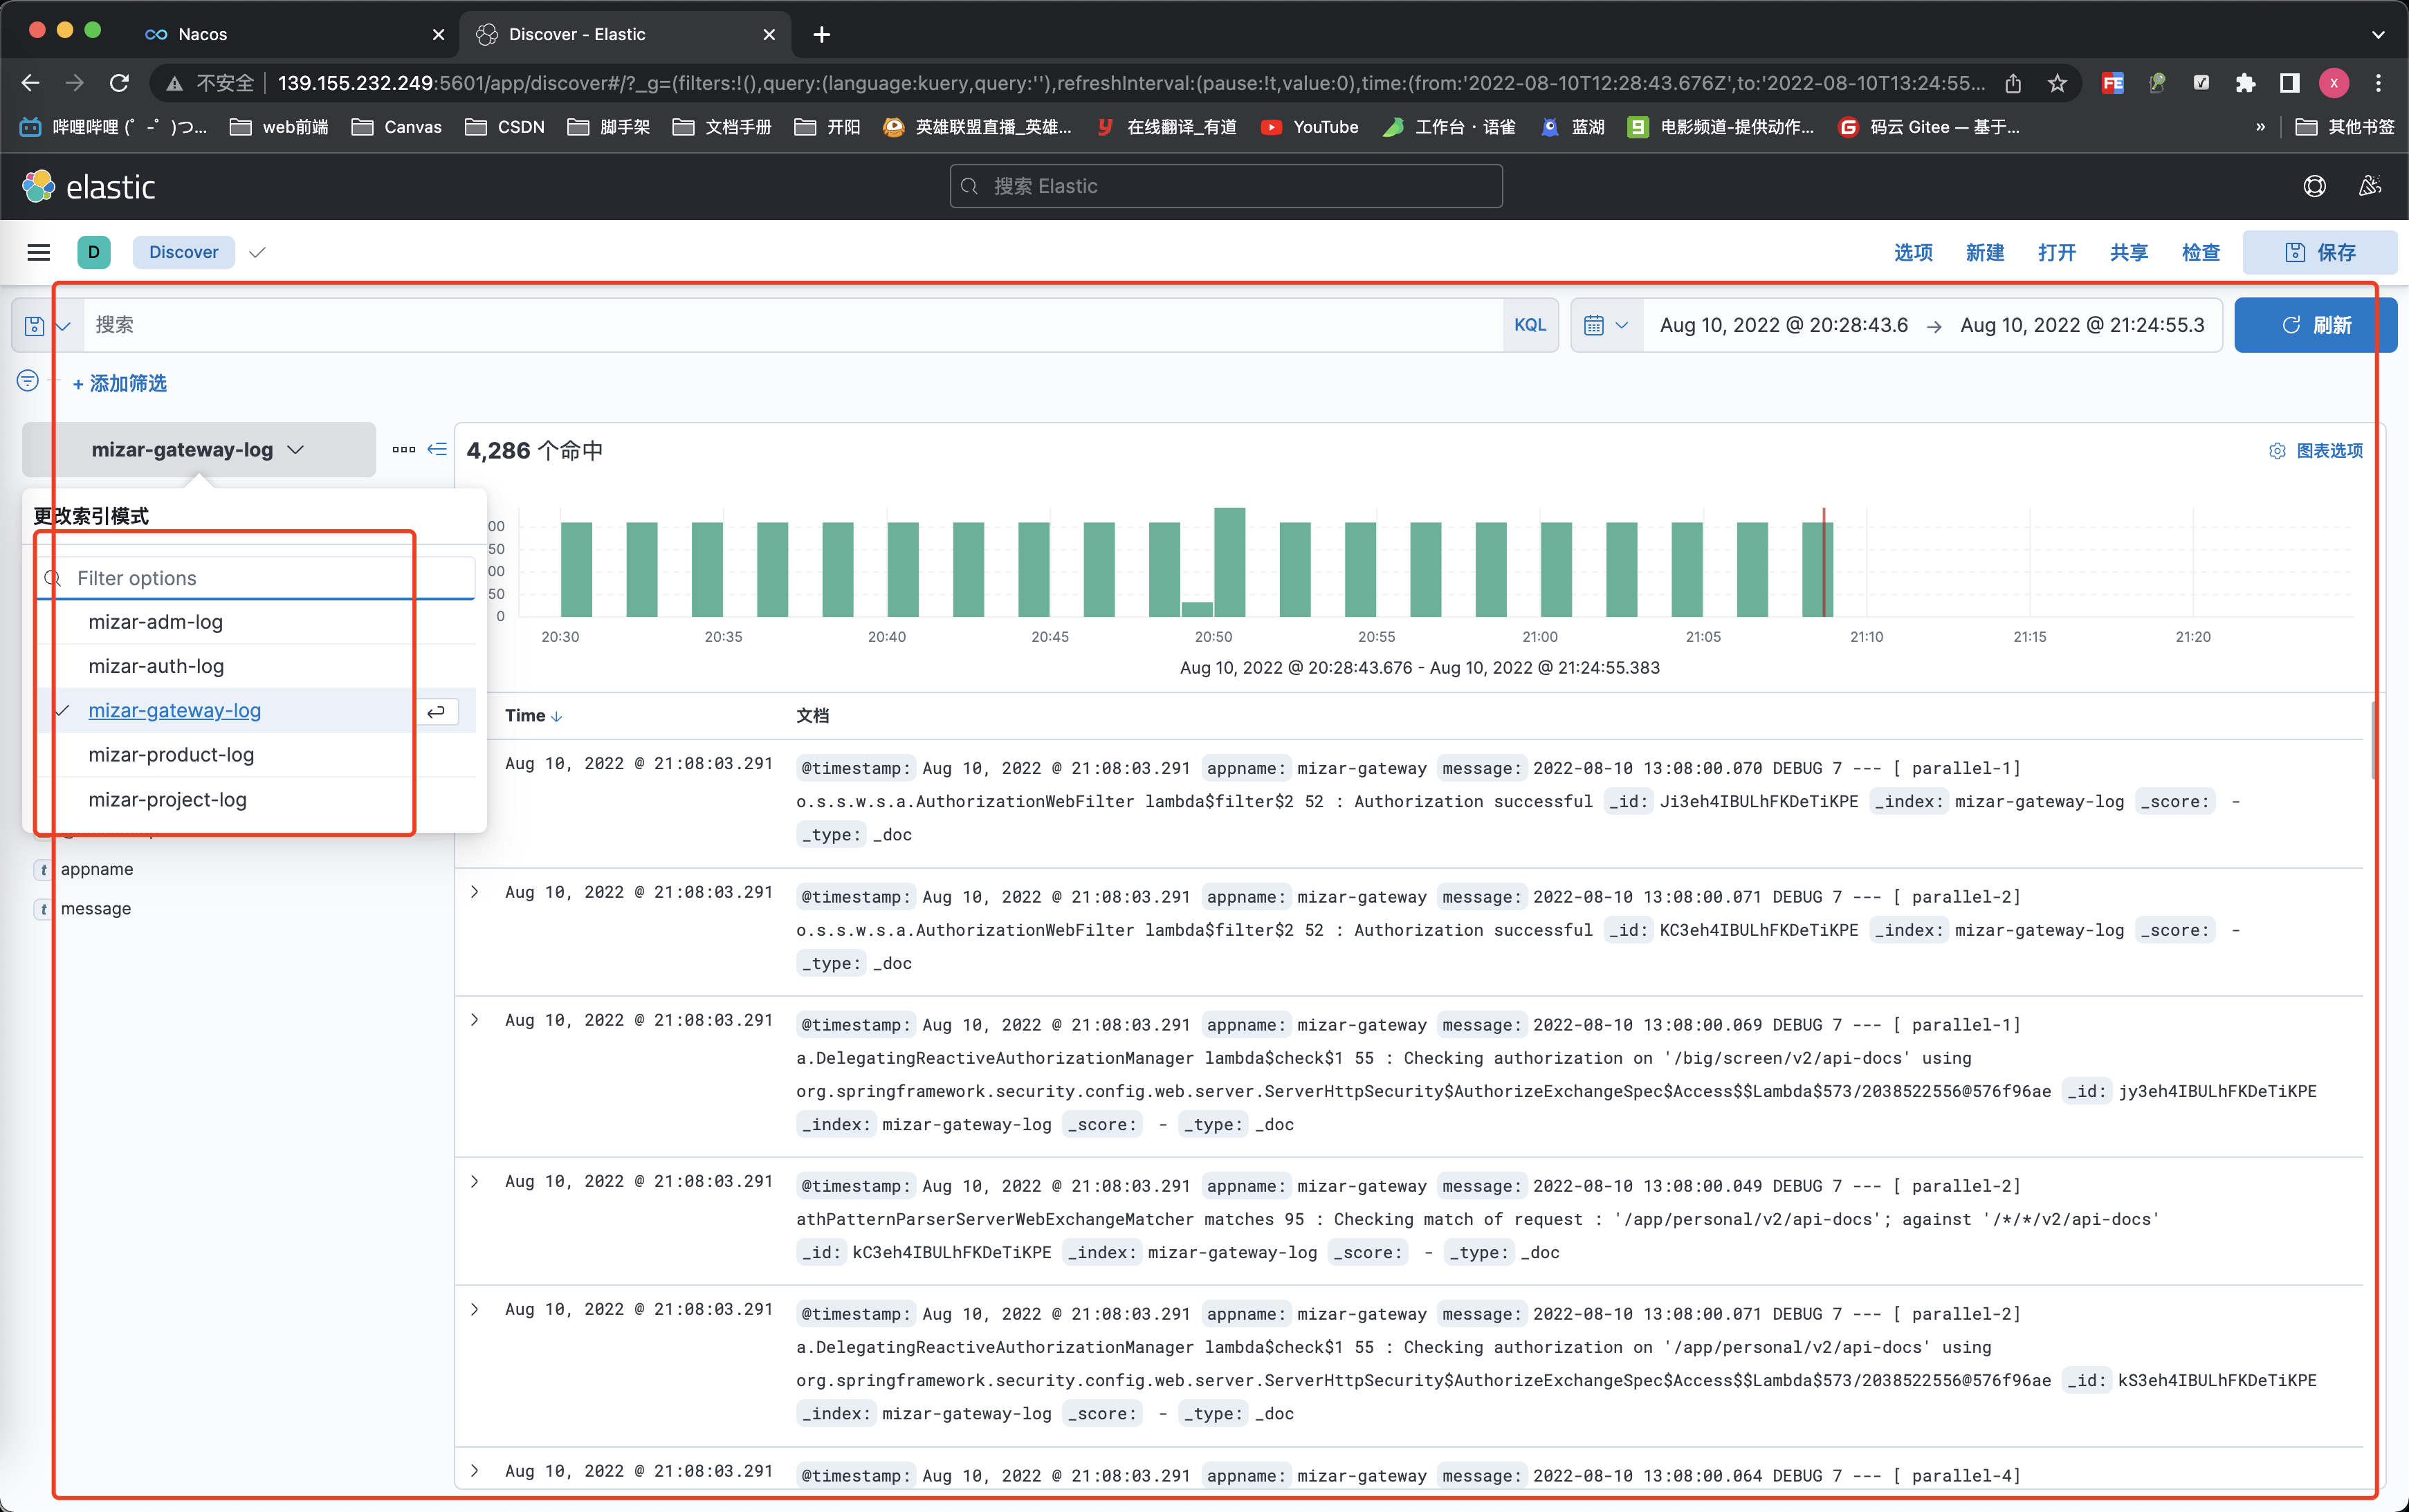This screenshot has height=1512, width=2409.
Task: Click the Filter options input field
Action: tap(257, 578)
